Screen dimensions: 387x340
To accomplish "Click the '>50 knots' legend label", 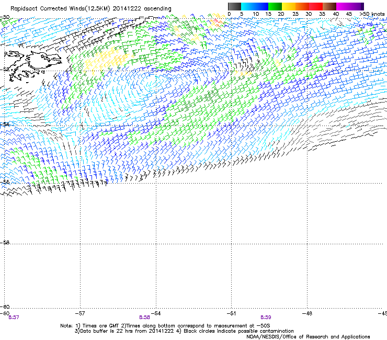I will (372, 14).
